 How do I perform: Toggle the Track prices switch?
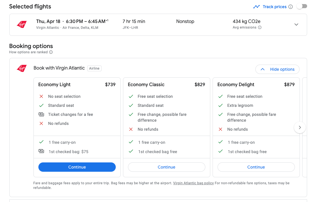point(302,6)
